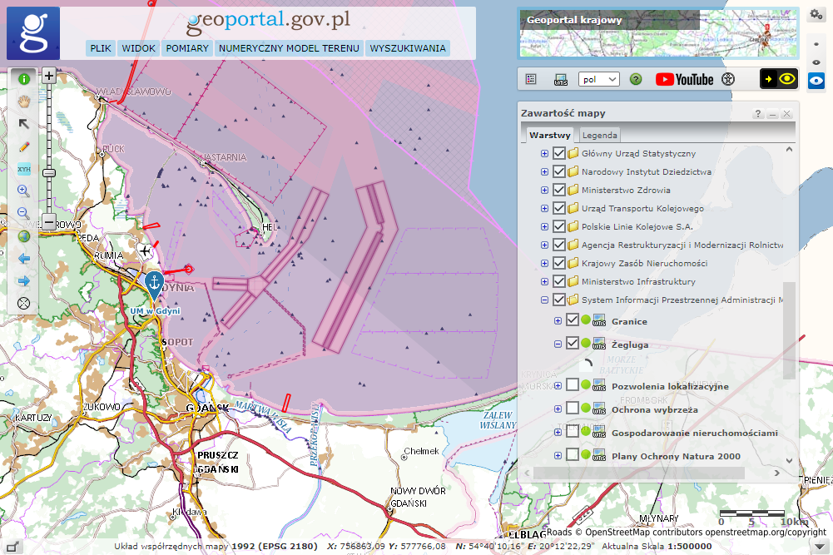Expand Ministerstwo Infrastruktury tree node

(x=544, y=281)
